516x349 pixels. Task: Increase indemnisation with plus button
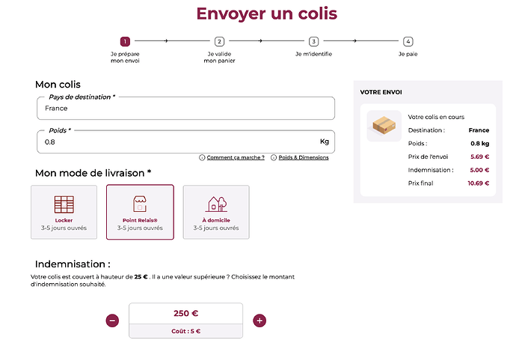(259, 321)
